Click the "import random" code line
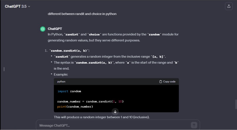237x130 pixels. pyautogui.click(x=69, y=91)
